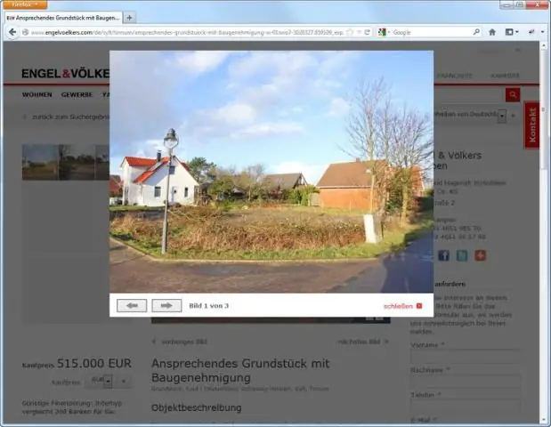Open the Firefox menu button

(x=23, y=4)
